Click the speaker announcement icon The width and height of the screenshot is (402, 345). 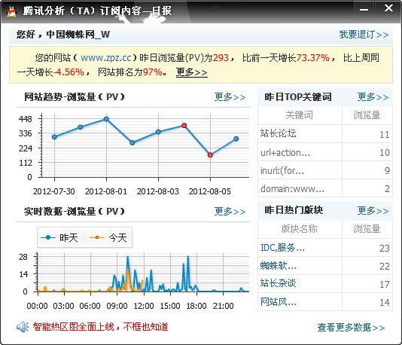(23, 327)
